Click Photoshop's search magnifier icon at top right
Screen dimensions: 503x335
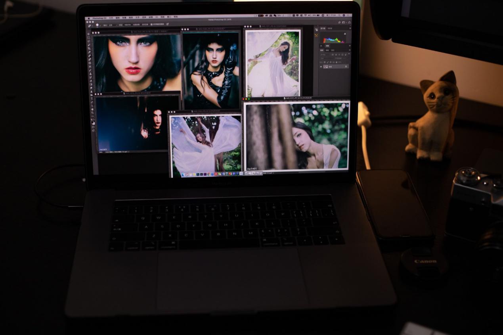[x=339, y=23]
